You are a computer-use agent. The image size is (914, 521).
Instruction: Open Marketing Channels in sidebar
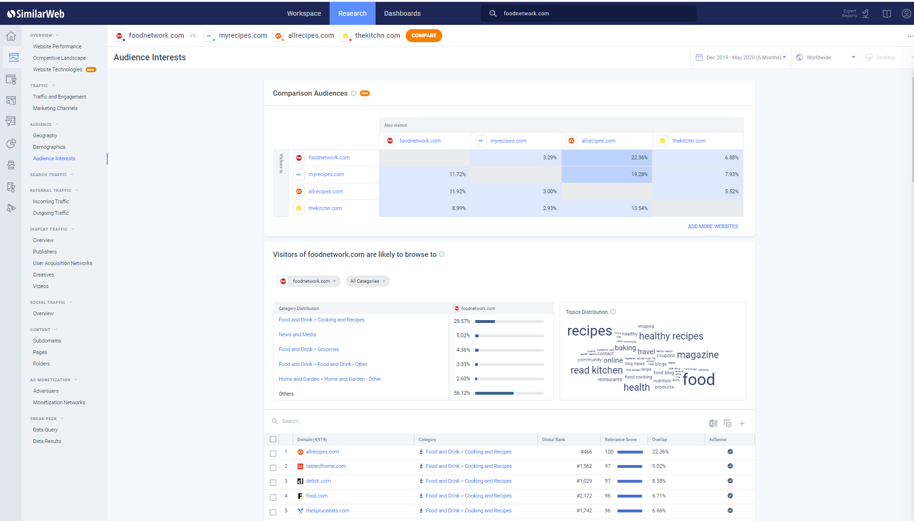tap(55, 108)
